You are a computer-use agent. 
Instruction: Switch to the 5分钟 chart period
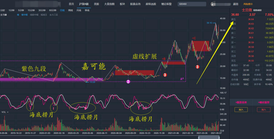click(21, 10)
